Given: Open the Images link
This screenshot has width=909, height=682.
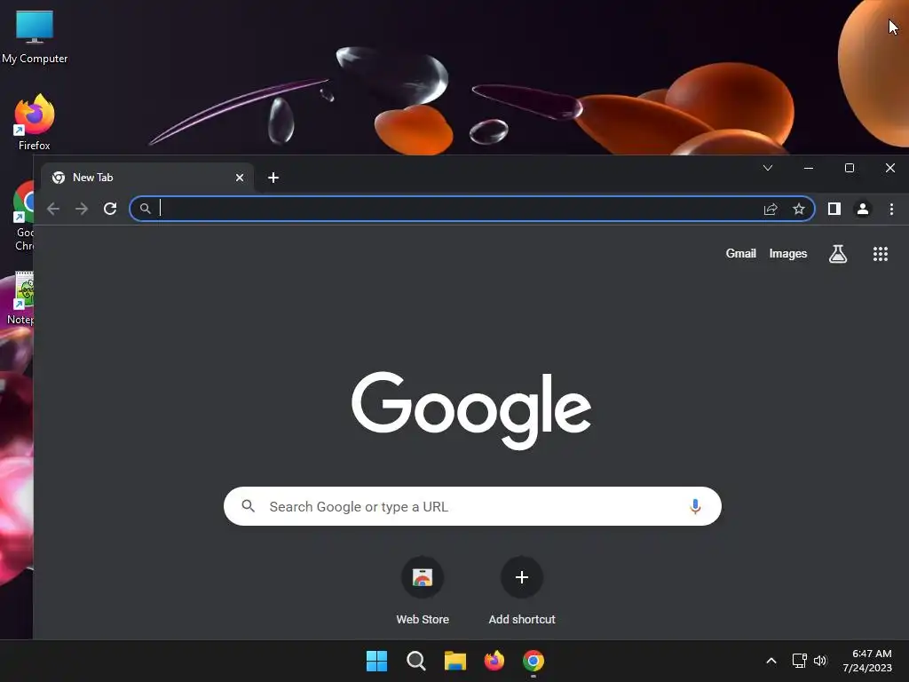Looking at the screenshot, I should (x=788, y=253).
